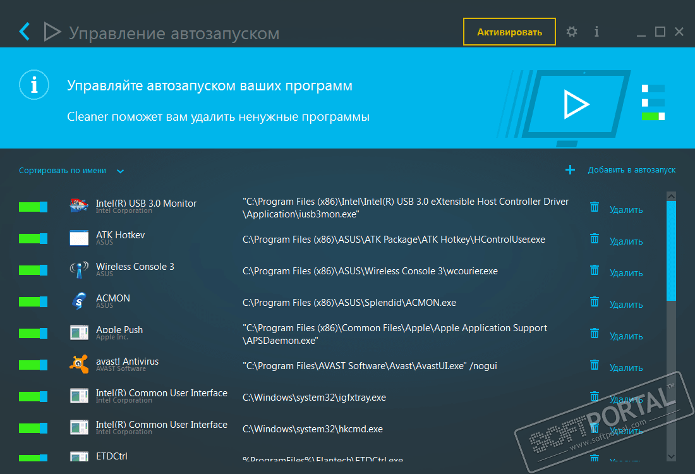Select the ACMON.exe path text

tap(349, 303)
